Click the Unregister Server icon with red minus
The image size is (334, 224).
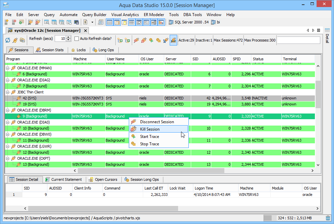coord(14,22)
